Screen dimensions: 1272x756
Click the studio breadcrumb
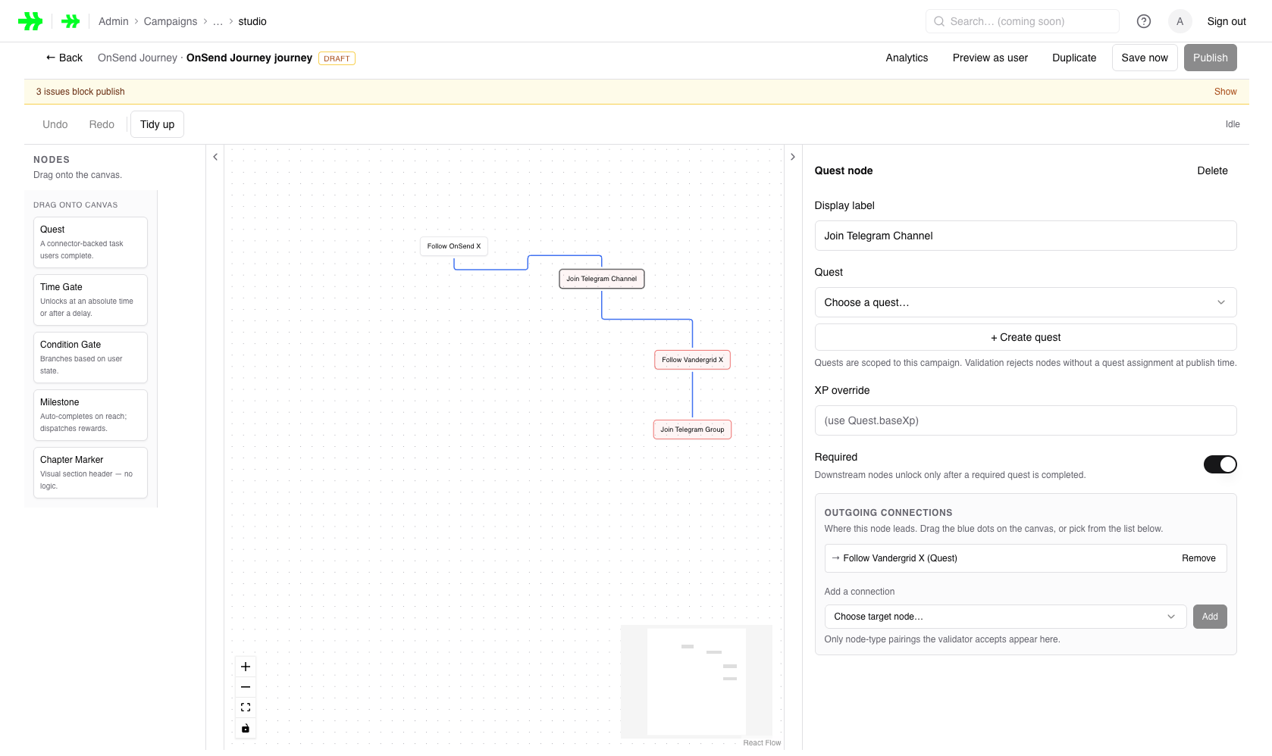click(252, 21)
